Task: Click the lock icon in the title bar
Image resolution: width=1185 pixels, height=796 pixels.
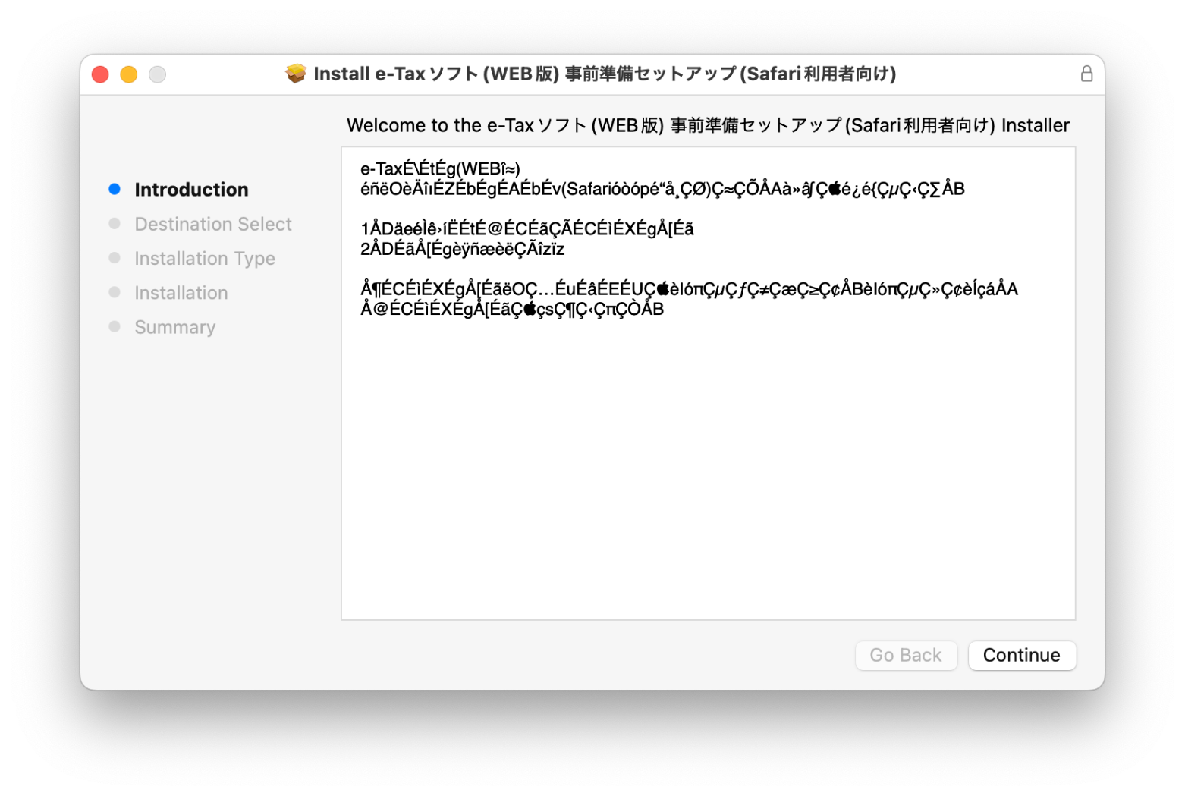Action: click(x=1086, y=74)
